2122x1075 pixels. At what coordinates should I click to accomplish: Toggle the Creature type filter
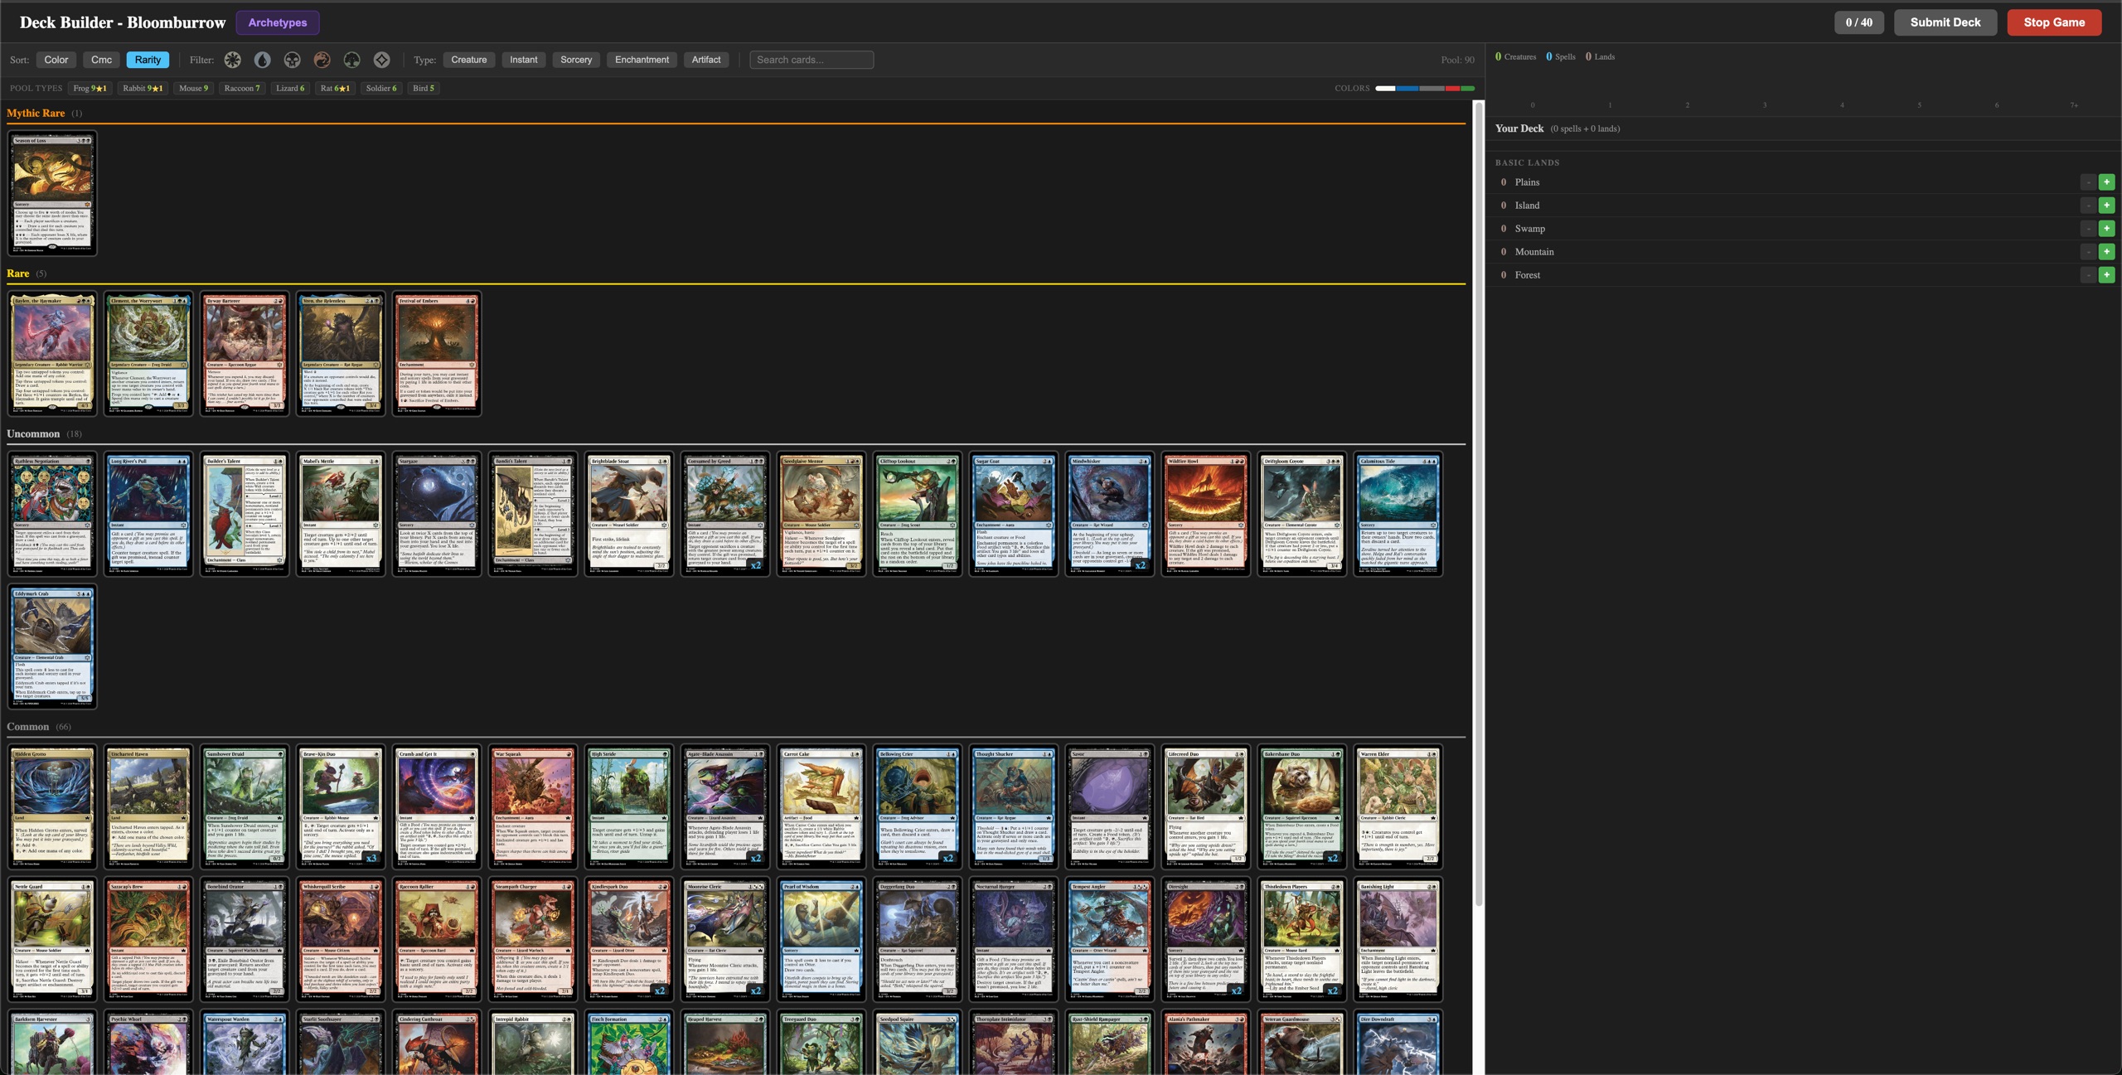[469, 60]
